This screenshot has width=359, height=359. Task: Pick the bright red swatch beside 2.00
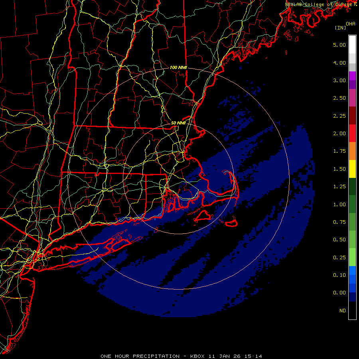[x=352, y=133]
